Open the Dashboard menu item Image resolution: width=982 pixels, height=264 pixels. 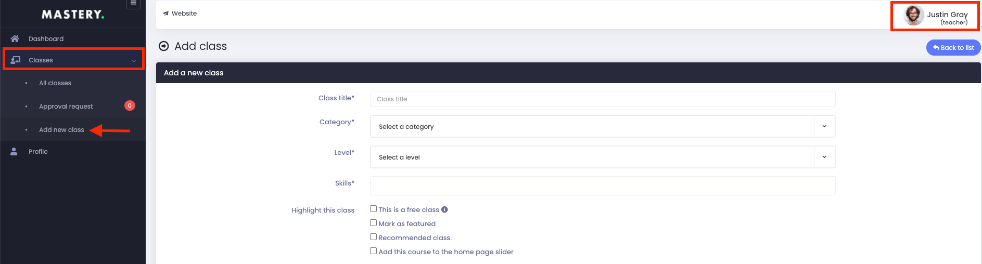point(73,38)
